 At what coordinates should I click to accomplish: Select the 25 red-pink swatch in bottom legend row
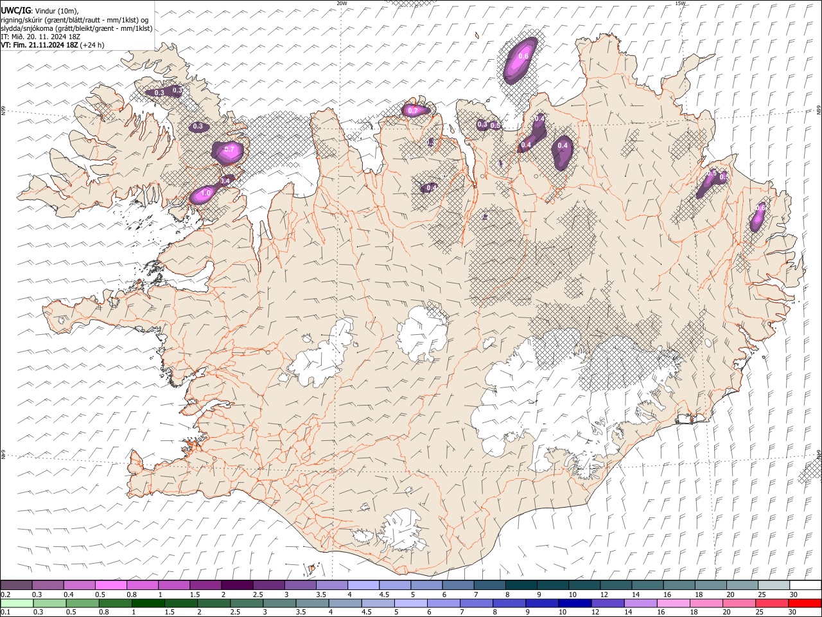pyautogui.click(x=772, y=603)
